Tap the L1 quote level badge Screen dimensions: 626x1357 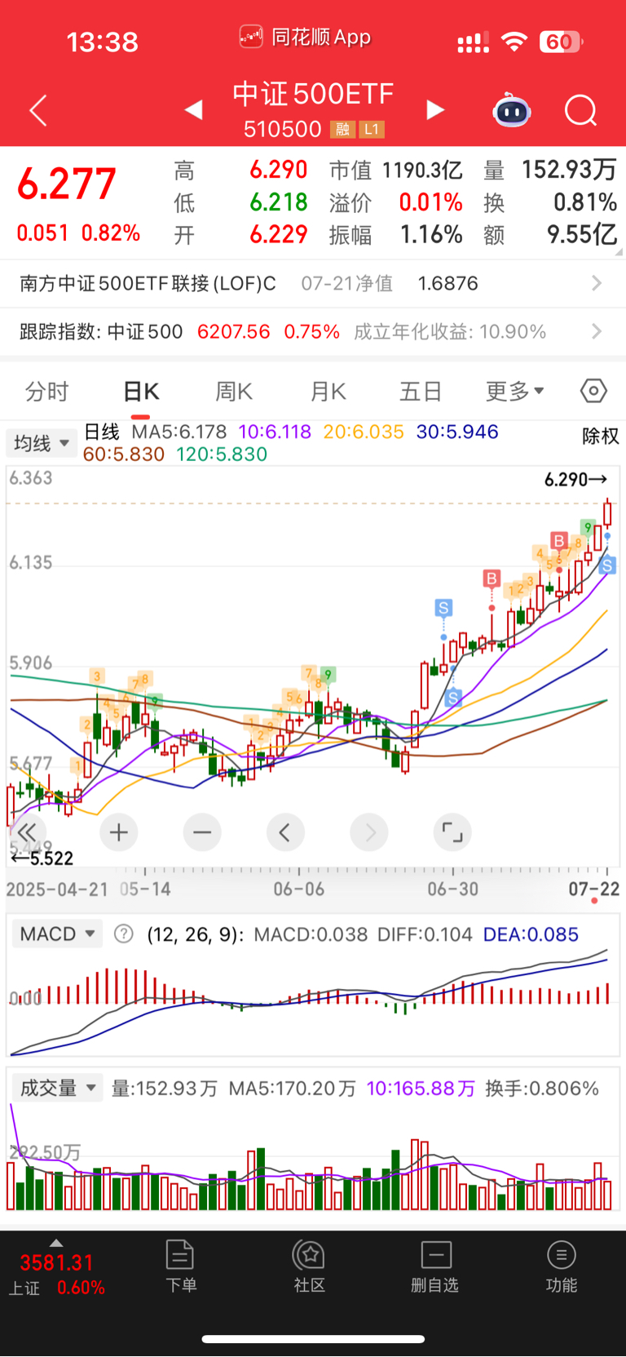pyautogui.click(x=372, y=129)
